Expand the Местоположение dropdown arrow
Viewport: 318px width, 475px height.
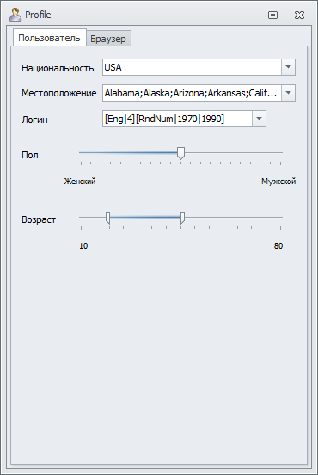point(288,93)
